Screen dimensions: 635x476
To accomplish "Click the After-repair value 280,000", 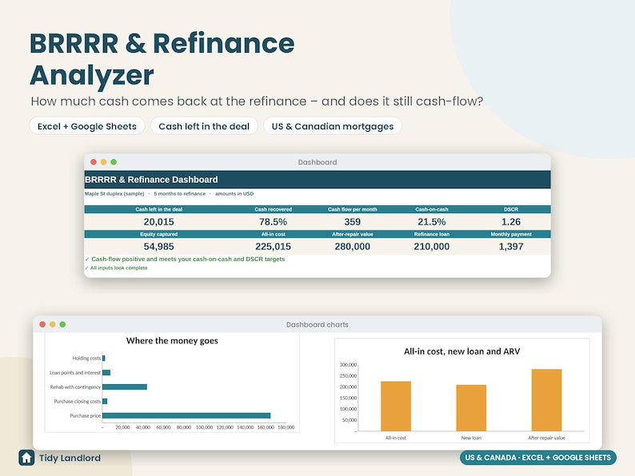I will tap(353, 246).
